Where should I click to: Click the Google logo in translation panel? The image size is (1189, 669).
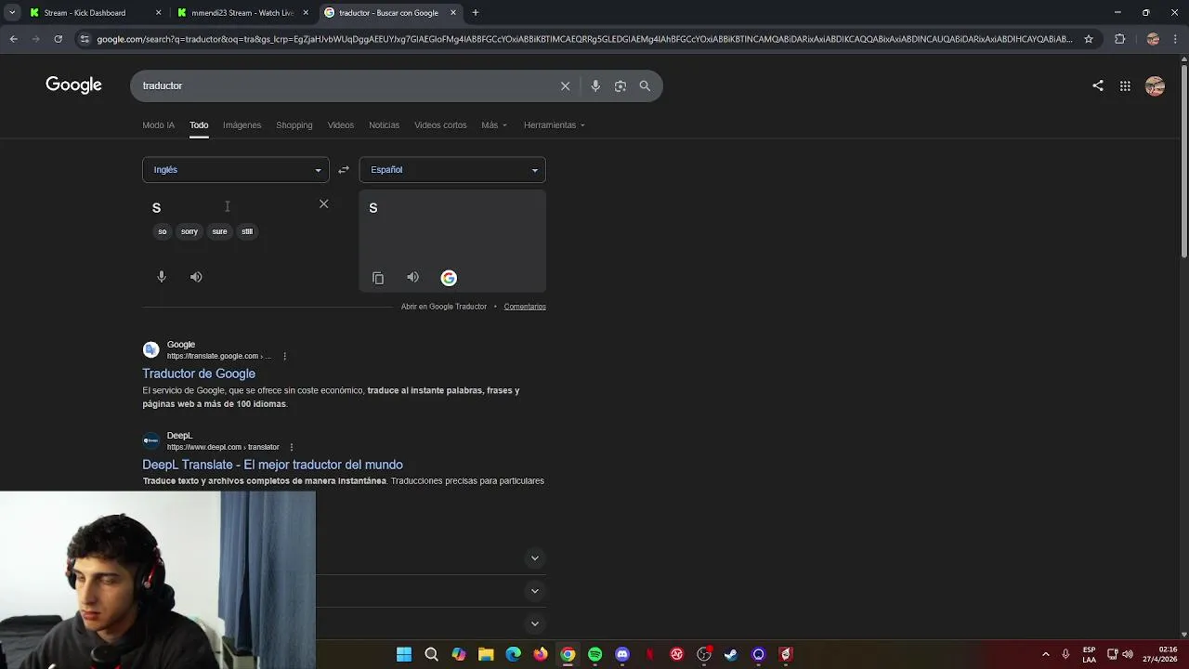tap(449, 278)
